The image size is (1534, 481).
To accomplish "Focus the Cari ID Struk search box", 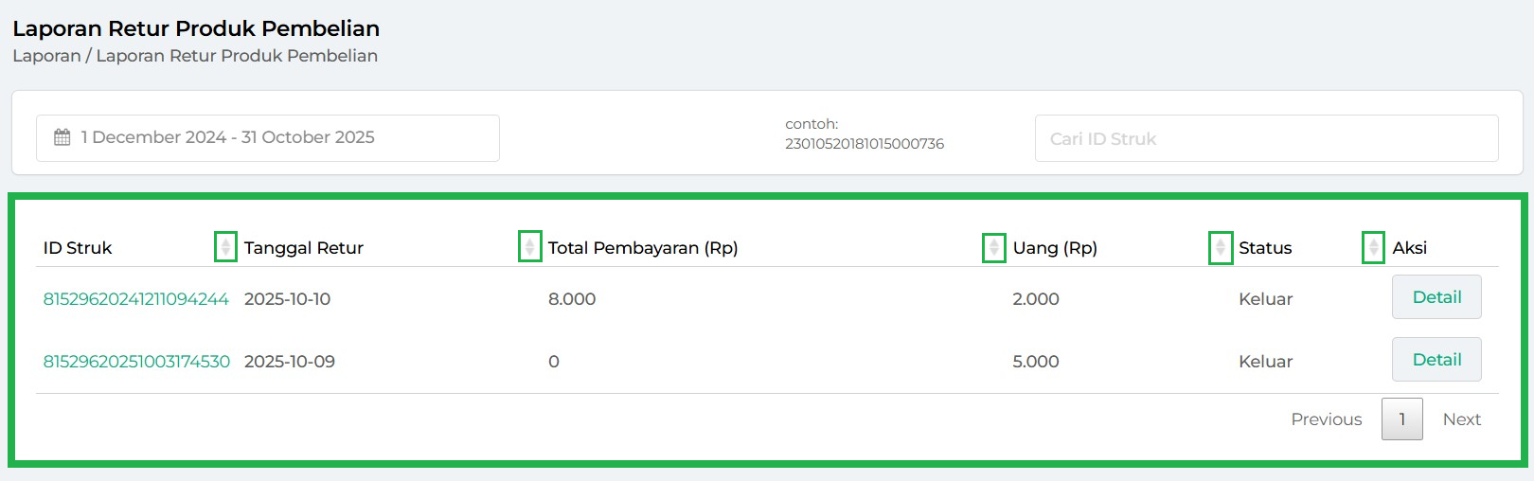I will [x=1266, y=138].
